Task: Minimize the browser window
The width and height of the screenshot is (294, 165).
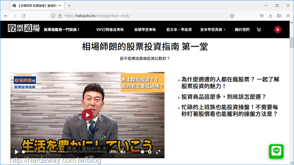Action: tap(266, 5)
